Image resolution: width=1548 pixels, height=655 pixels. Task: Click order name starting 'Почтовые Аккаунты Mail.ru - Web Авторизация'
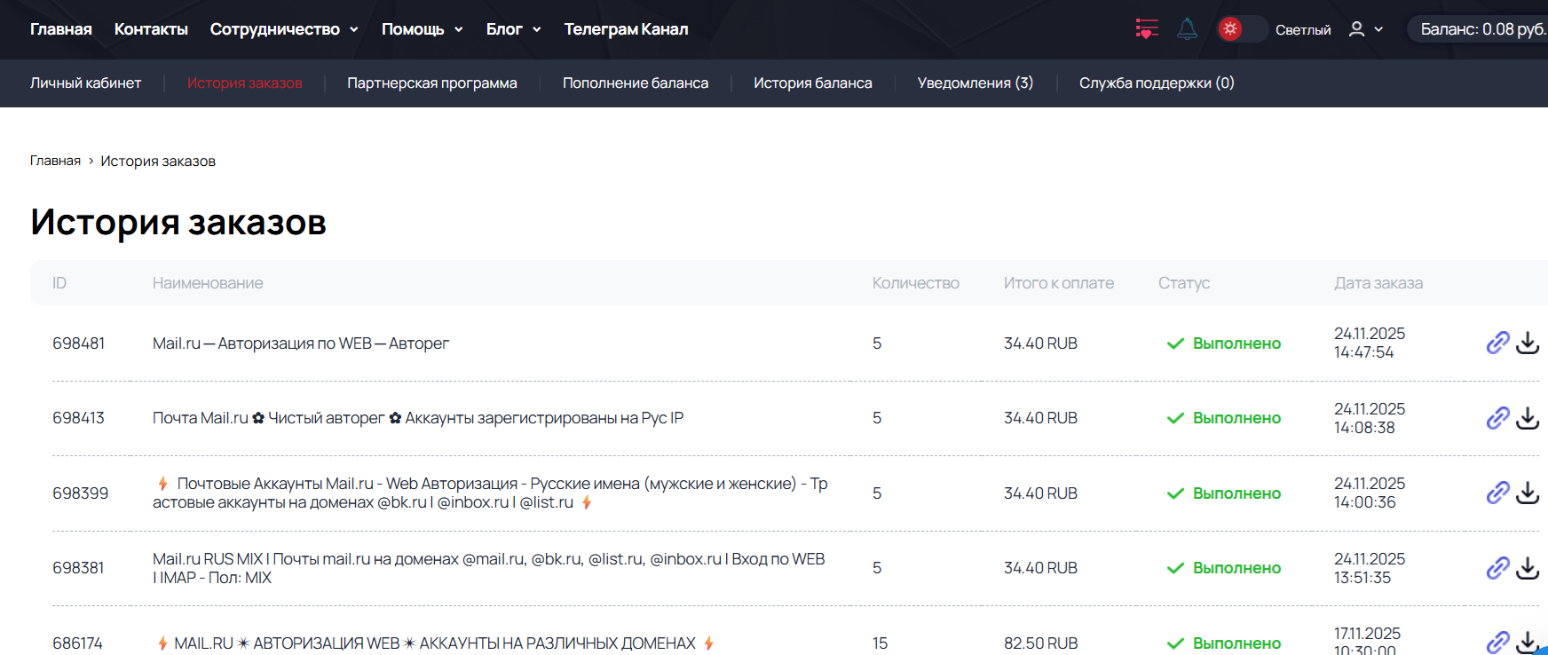point(490,493)
